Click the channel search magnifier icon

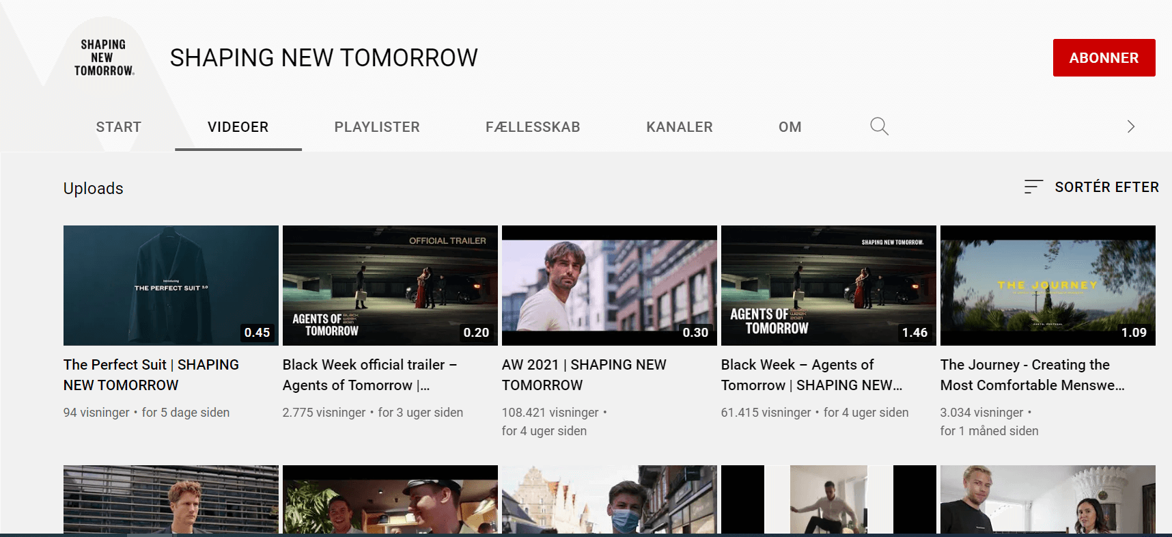pyautogui.click(x=879, y=126)
